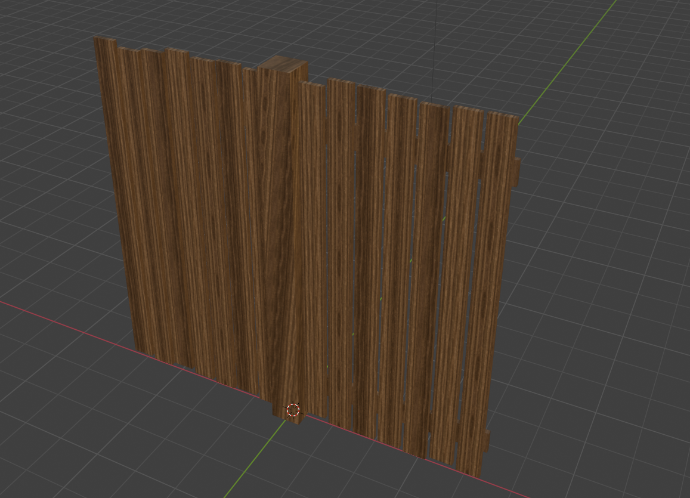
Task: Click the red-white 3D cursor circle
Action: pos(293,410)
